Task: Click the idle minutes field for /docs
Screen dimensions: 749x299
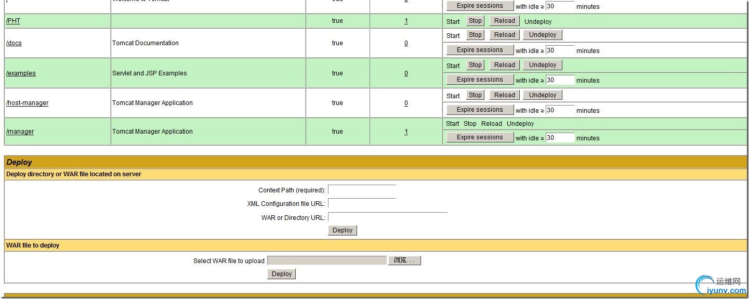Action: [x=560, y=50]
